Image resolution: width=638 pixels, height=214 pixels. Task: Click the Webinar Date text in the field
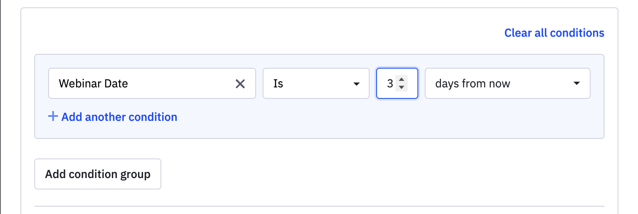94,84
